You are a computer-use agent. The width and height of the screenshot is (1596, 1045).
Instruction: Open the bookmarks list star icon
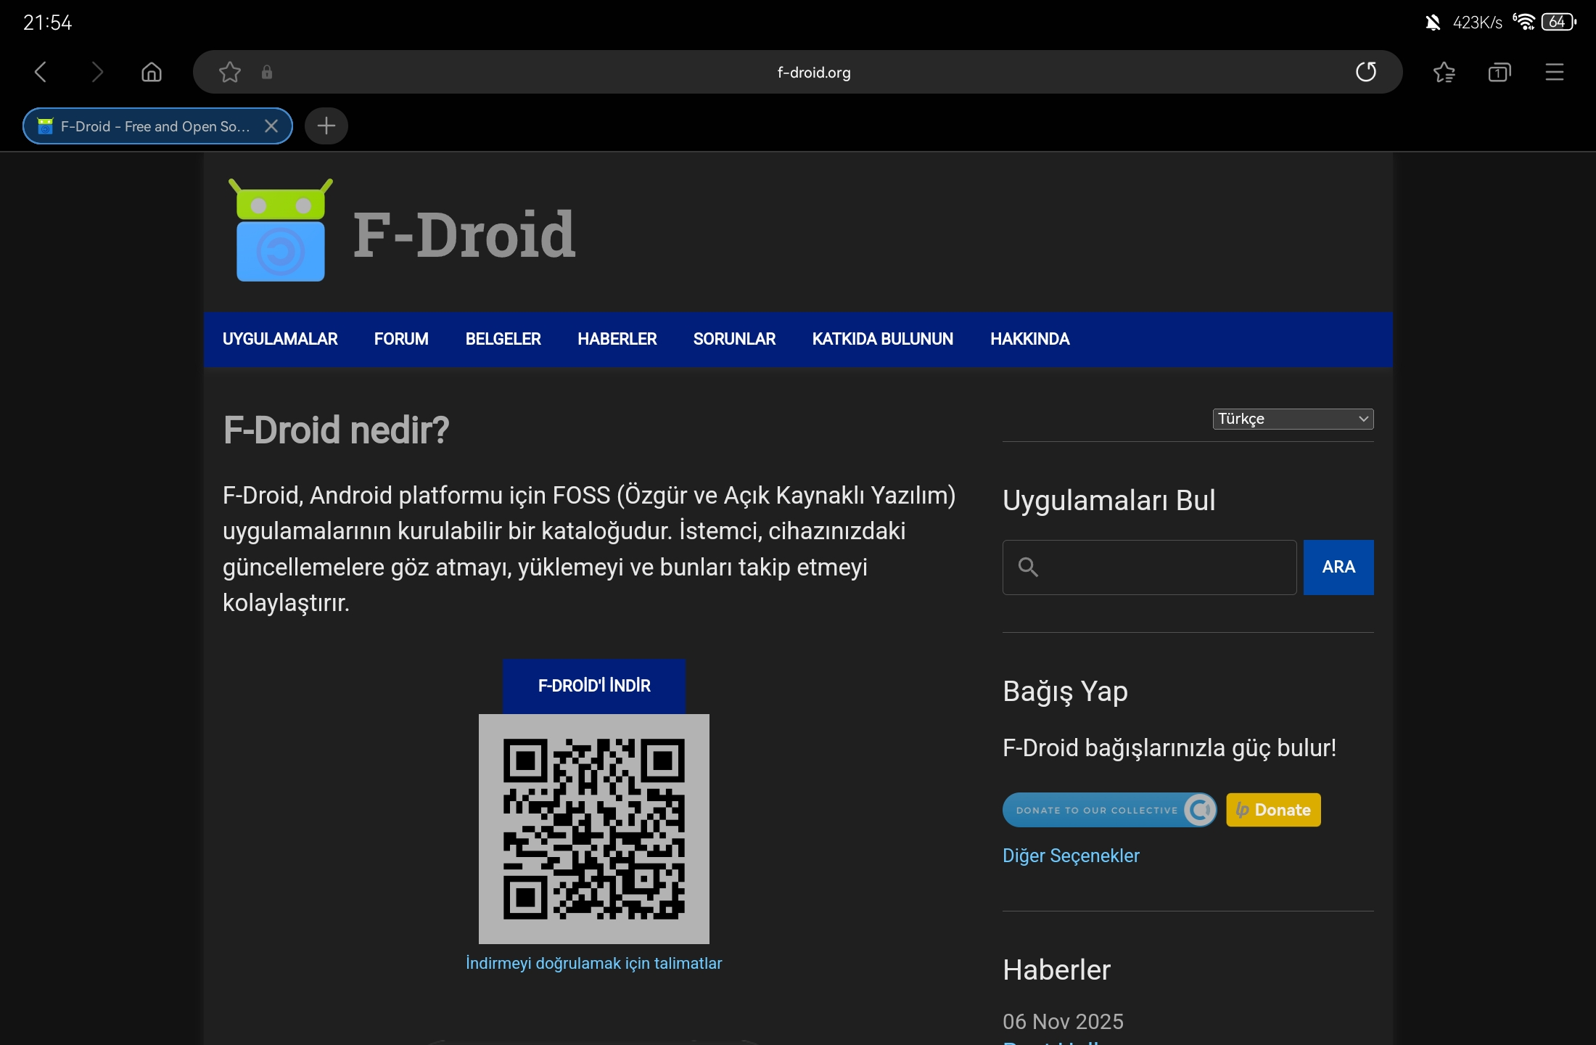pos(1444,72)
